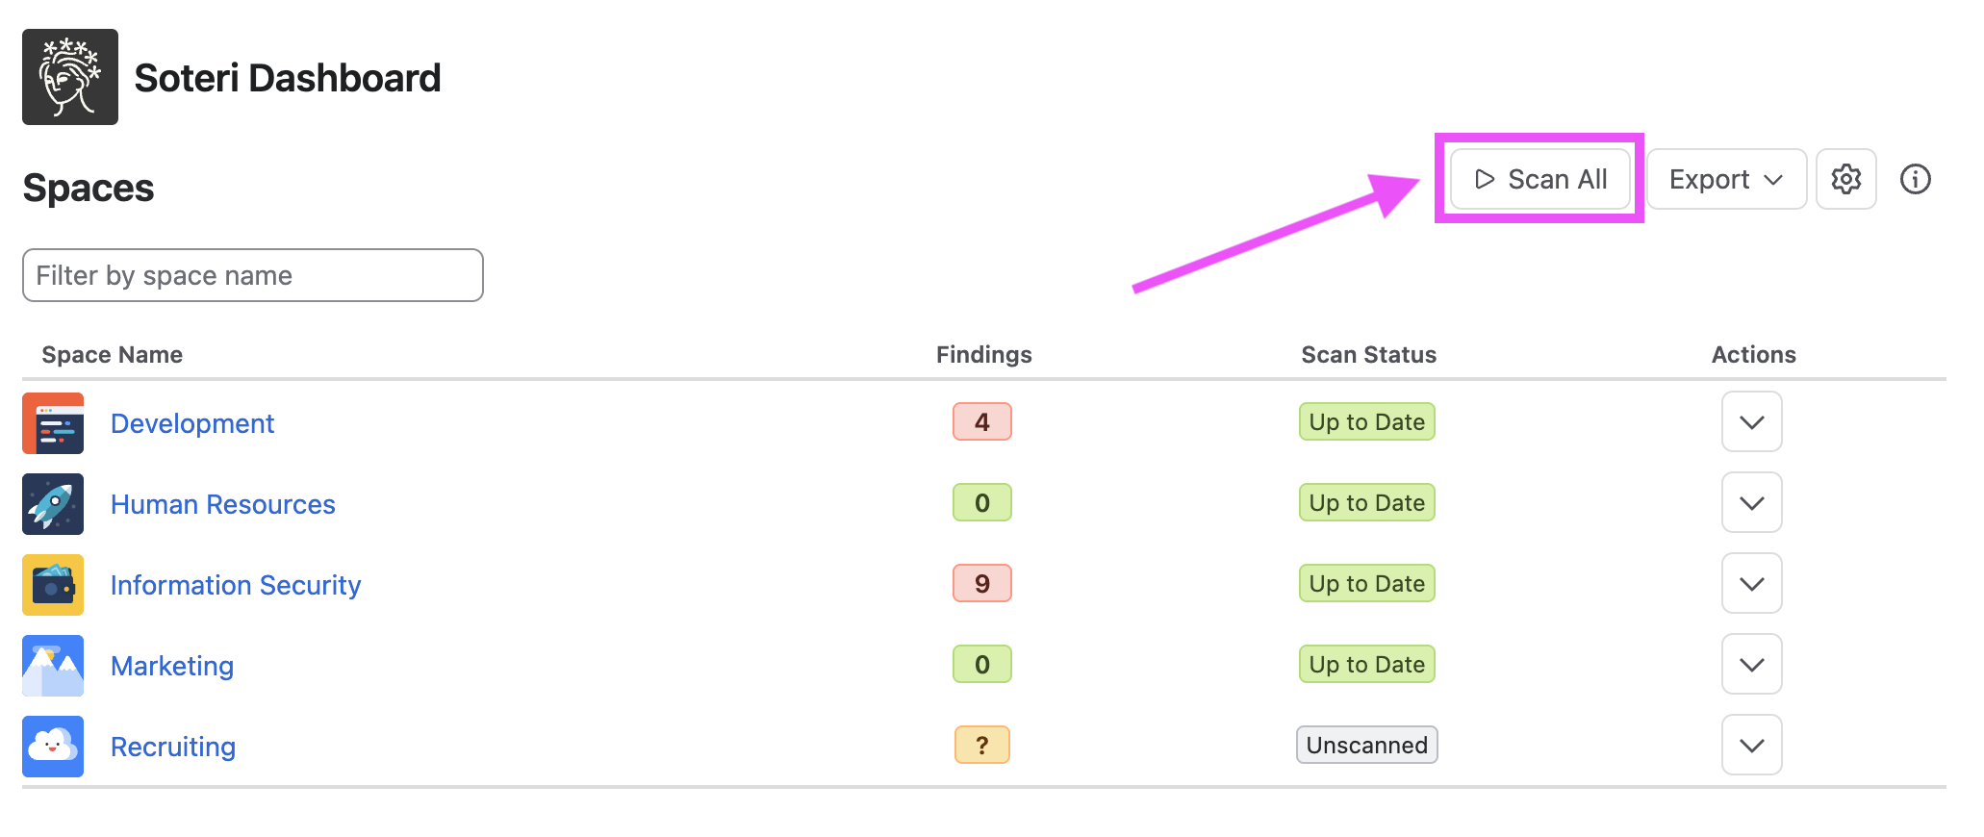Screen dimensions: 1984x837
Task: Click the 9 findings badge for Information Security
Action: (981, 583)
